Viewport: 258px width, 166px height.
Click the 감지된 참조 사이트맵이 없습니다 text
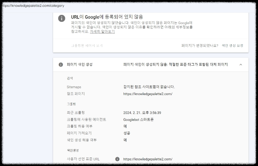pos(149,87)
